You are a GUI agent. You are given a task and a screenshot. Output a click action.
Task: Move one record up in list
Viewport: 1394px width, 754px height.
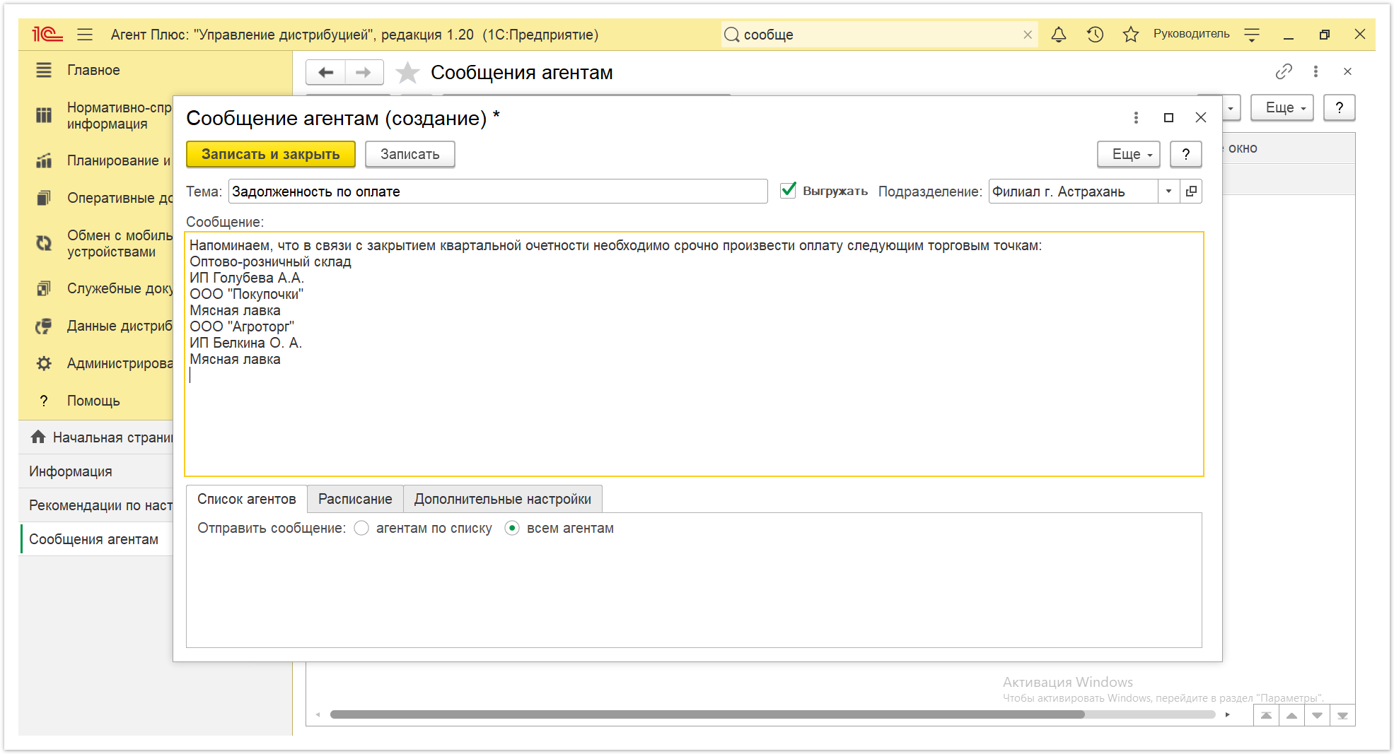pyautogui.click(x=1291, y=715)
